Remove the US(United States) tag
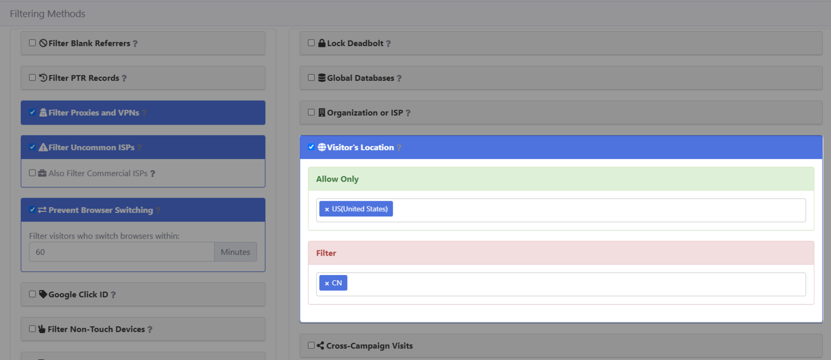This screenshot has height=360, width=831. pos(327,209)
